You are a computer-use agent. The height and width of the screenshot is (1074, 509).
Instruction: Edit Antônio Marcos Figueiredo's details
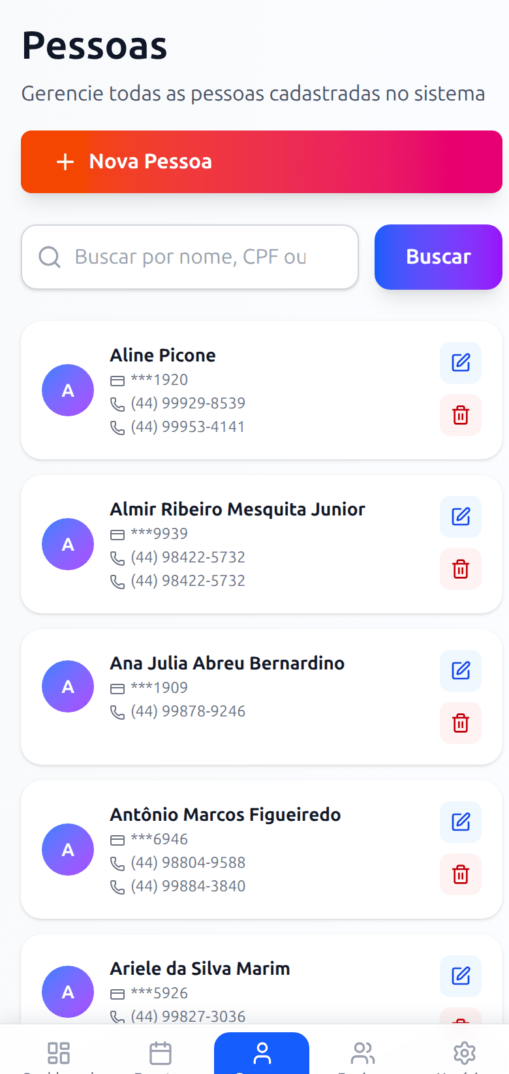point(461,822)
